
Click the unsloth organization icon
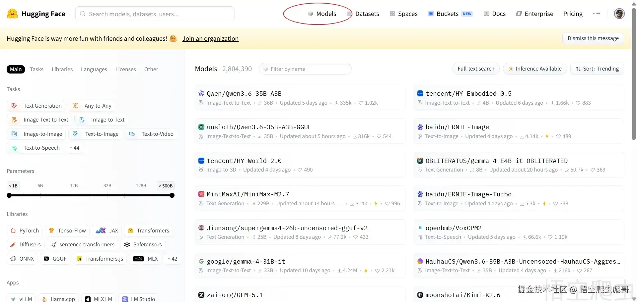click(201, 127)
